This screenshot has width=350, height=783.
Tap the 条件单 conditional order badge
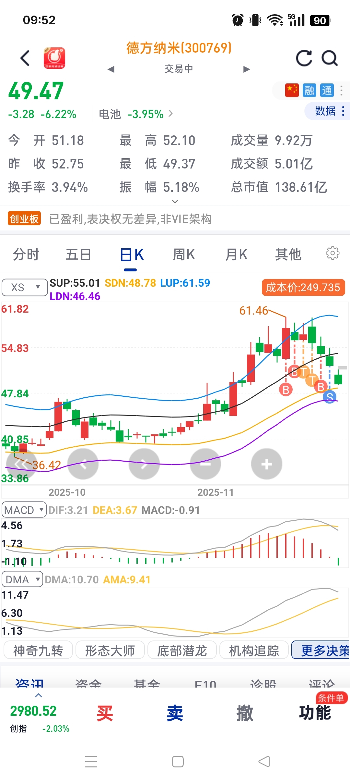pyautogui.click(x=332, y=698)
